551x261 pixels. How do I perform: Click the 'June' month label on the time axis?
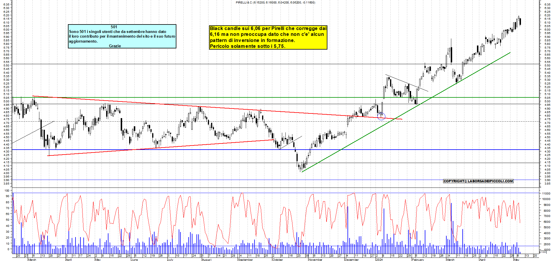click(x=134, y=260)
